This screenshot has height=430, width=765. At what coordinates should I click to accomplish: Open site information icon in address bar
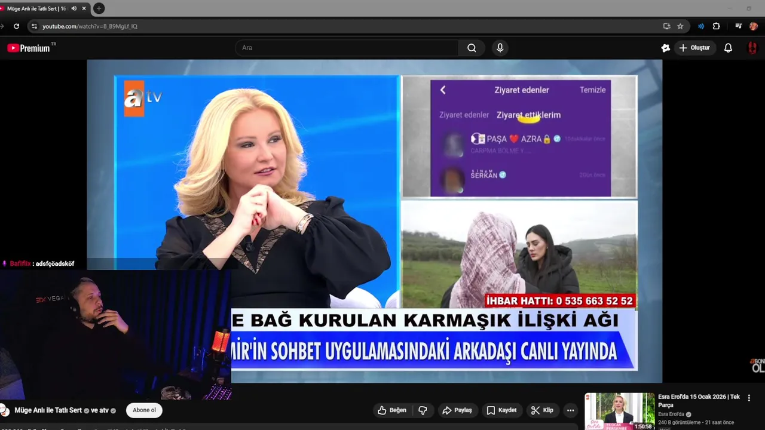34,26
